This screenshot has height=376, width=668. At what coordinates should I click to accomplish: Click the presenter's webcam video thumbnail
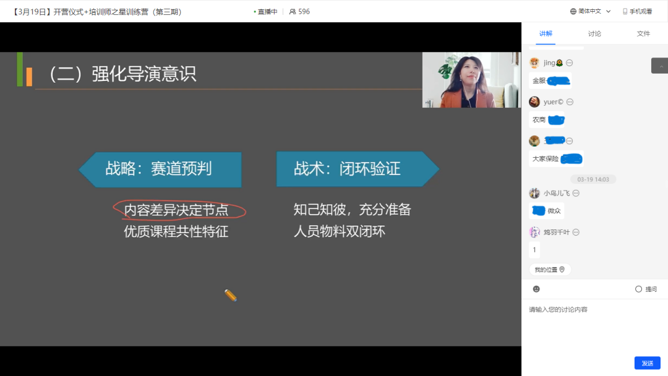[471, 80]
